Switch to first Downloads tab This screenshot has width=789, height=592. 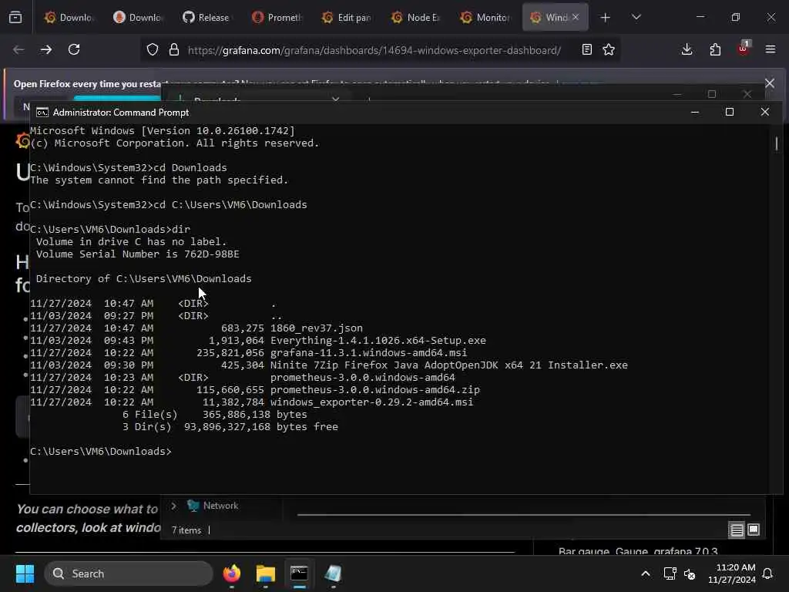point(69,18)
